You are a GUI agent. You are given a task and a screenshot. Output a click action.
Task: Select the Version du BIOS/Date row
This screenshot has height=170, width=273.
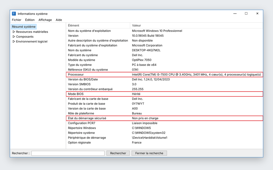point(164,79)
